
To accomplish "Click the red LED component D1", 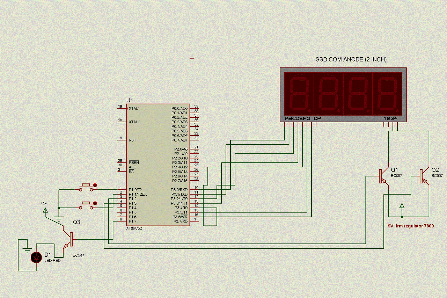I will 36,258.
